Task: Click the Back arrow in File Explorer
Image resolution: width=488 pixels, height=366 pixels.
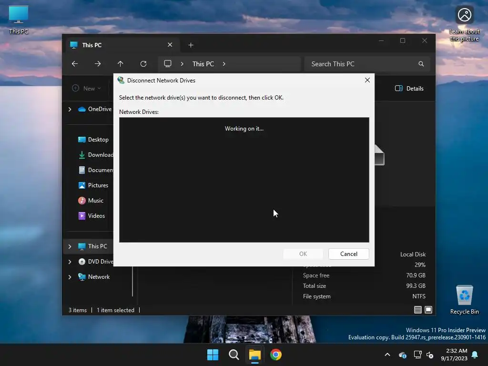Action: pyautogui.click(x=75, y=64)
